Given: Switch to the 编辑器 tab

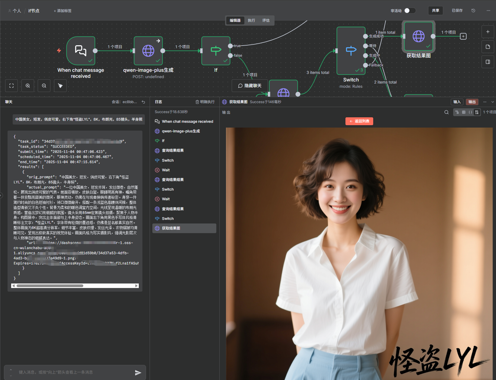Looking at the screenshot, I should pyautogui.click(x=235, y=21).
